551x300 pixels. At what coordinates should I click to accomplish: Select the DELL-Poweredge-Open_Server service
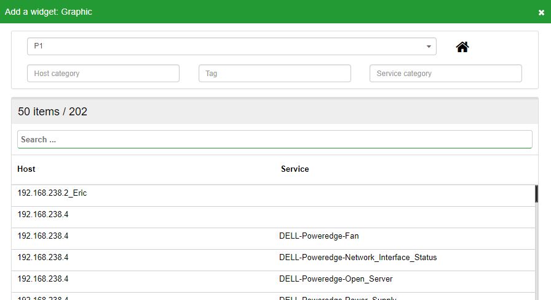[336, 279]
